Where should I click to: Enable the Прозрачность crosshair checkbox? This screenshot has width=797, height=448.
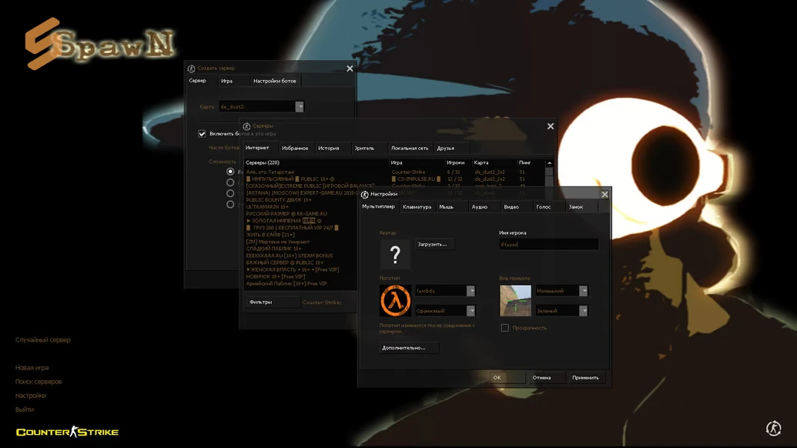[x=505, y=328]
